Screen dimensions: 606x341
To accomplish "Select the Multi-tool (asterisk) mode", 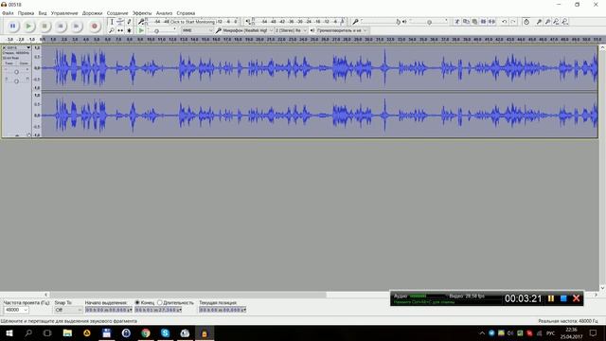I will tap(129, 30).
